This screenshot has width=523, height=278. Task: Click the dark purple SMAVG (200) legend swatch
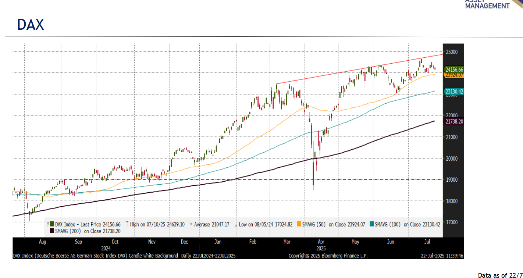[52, 231]
